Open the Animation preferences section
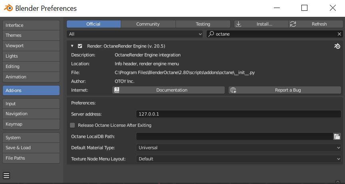Image resolution: width=345 pixels, height=184 pixels. coord(31,77)
